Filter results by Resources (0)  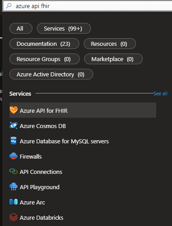click(x=110, y=44)
